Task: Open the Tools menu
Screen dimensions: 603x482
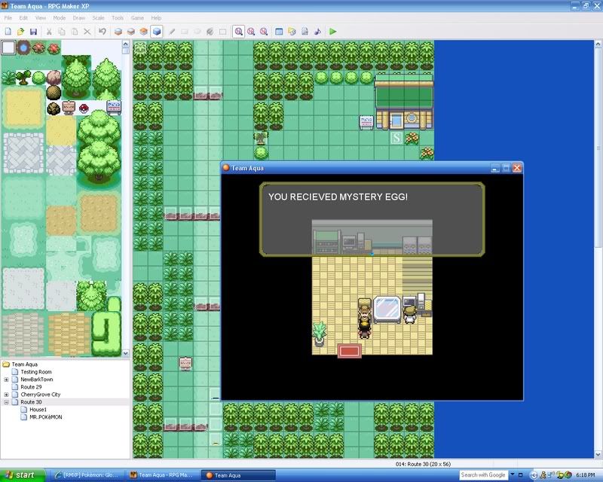Action: [x=118, y=17]
